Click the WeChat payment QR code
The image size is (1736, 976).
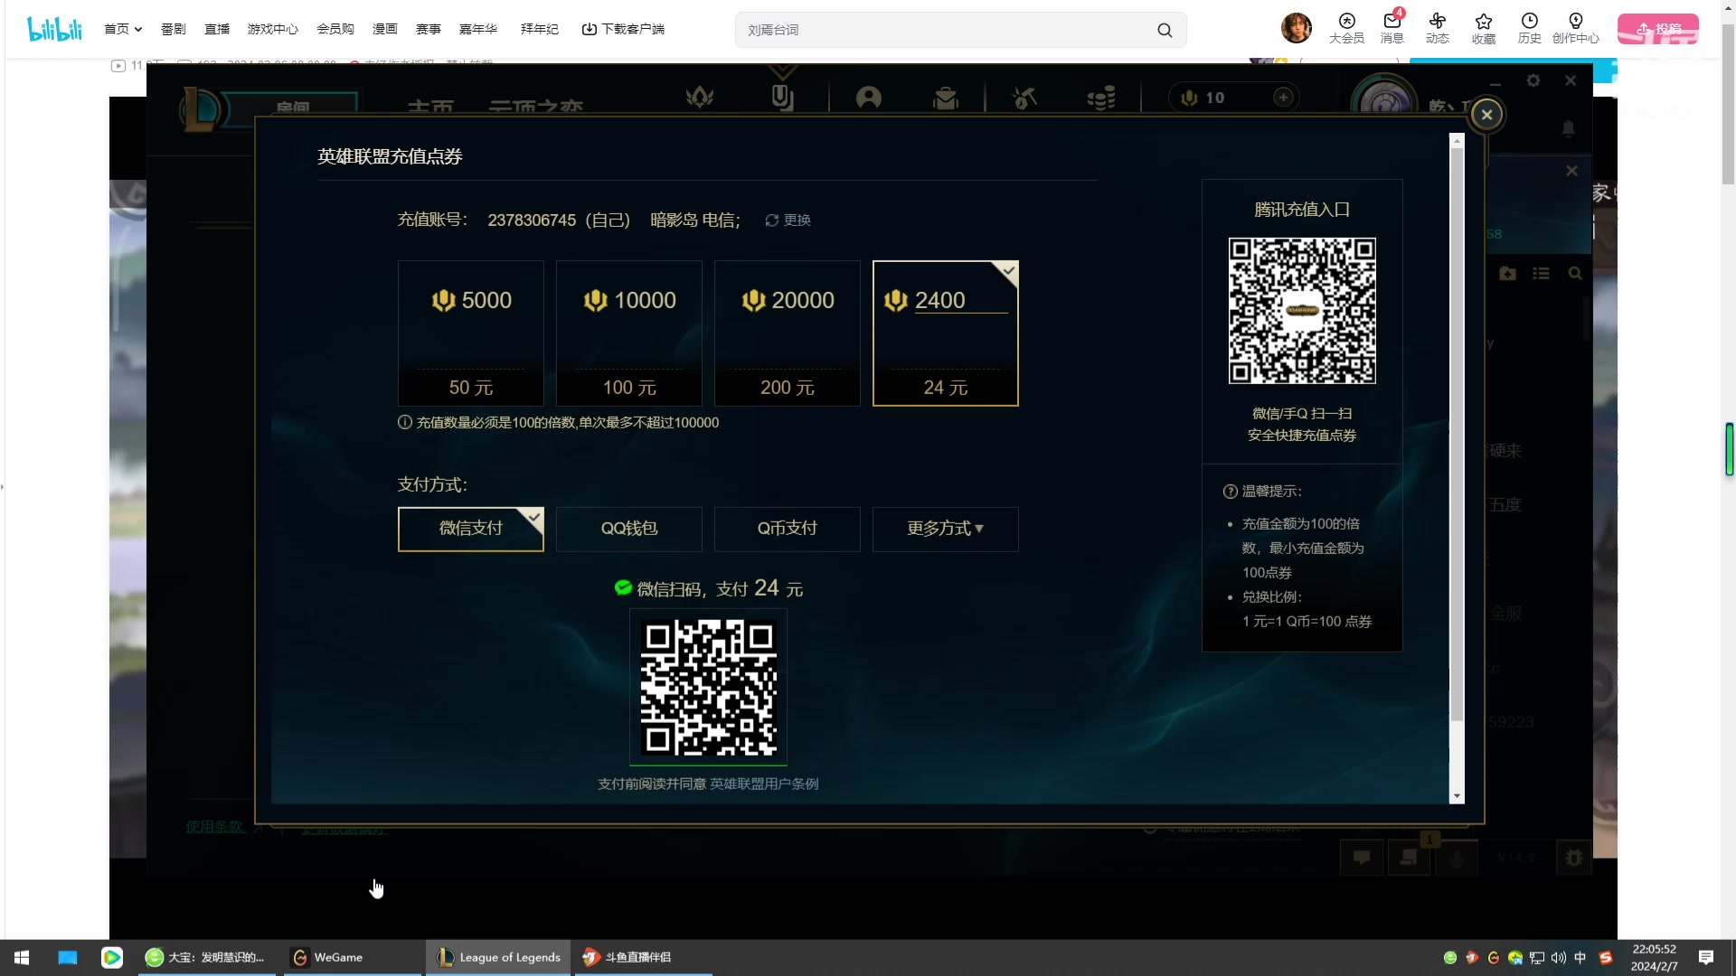pyautogui.click(x=708, y=688)
